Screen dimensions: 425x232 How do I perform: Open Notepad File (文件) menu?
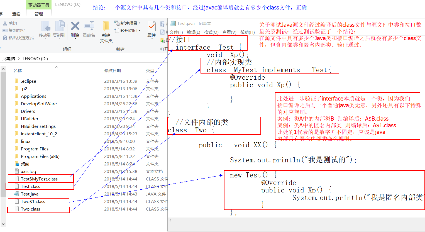176,32
